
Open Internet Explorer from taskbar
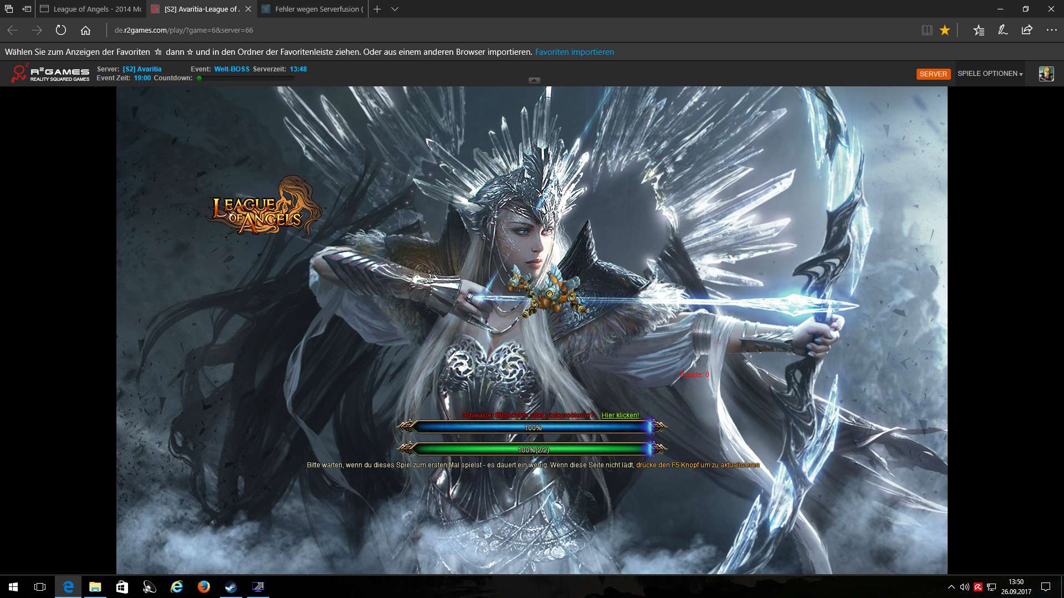point(177,587)
